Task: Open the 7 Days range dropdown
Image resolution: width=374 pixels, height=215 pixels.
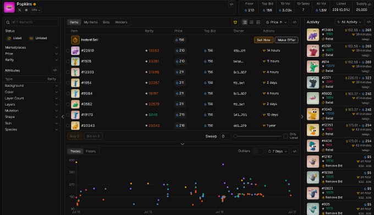Action: [x=277, y=151]
